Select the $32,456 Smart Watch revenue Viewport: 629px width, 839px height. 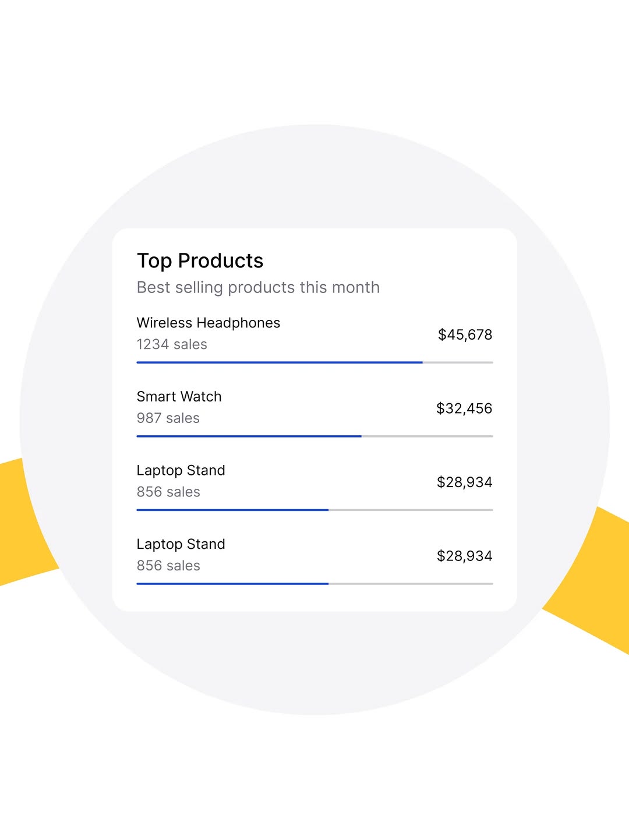point(464,408)
